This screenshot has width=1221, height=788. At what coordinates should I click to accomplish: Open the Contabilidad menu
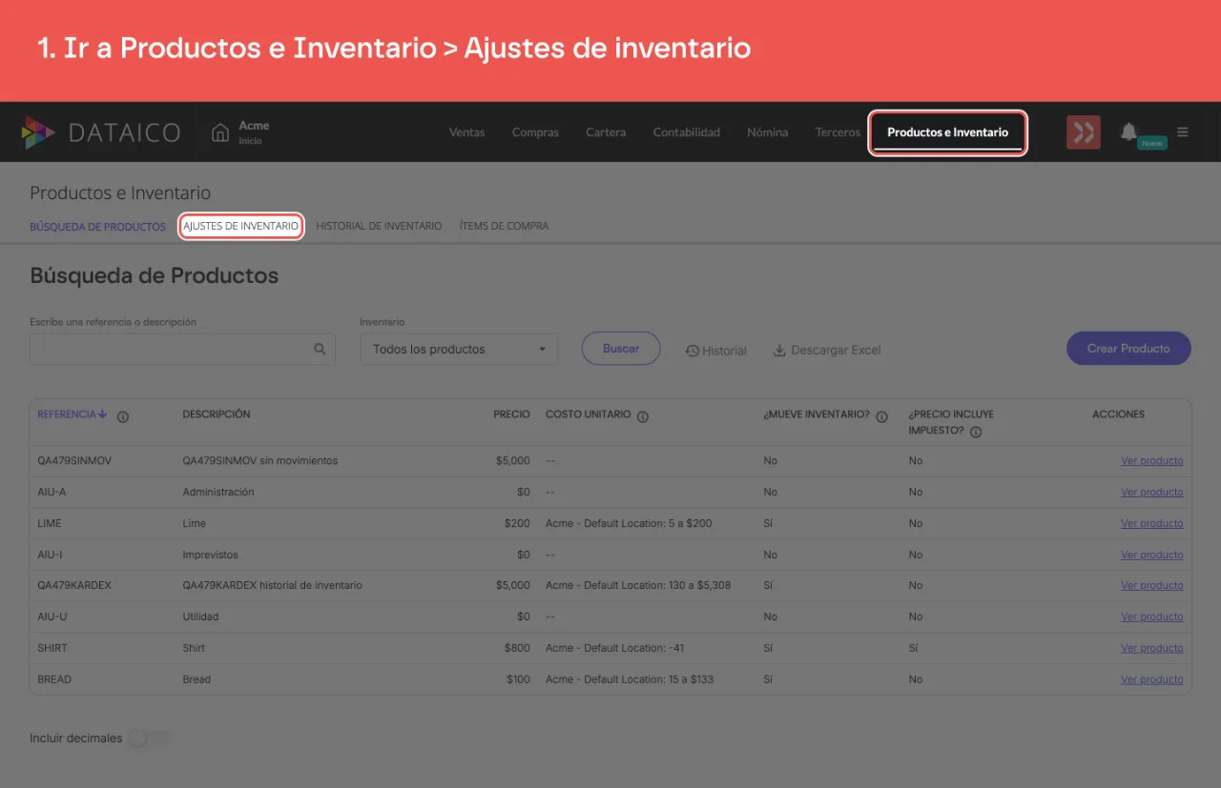pyautogui.click(x=687, y=132)
